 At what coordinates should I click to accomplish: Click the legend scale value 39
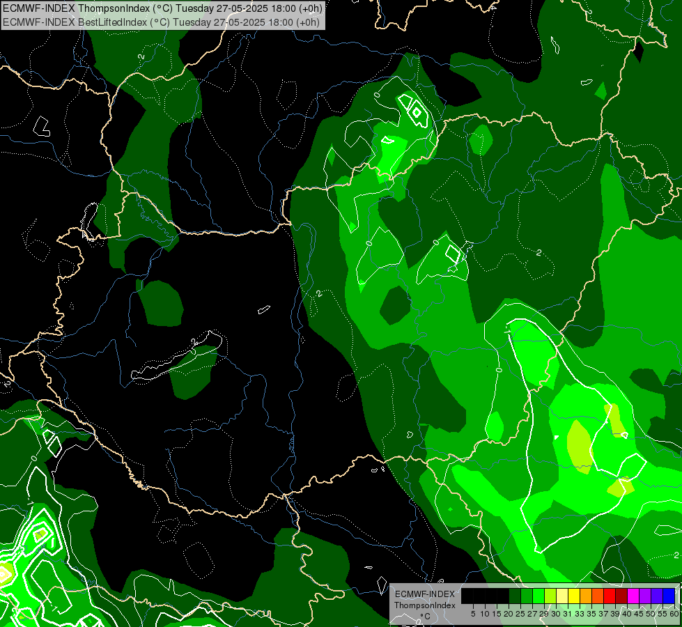pyautogui.click(x=615, y=614)
